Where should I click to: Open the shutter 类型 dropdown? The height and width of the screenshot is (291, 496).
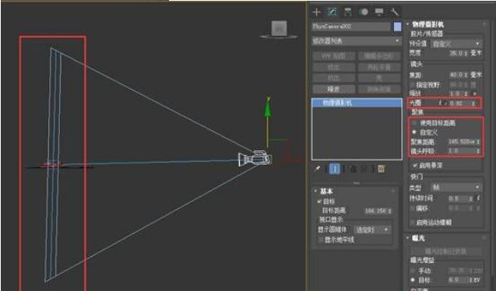(456, 188)
